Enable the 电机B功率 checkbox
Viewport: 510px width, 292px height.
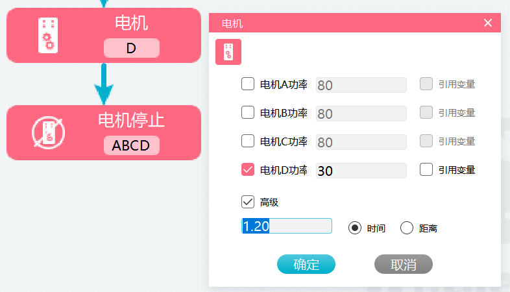click(248, 112)
